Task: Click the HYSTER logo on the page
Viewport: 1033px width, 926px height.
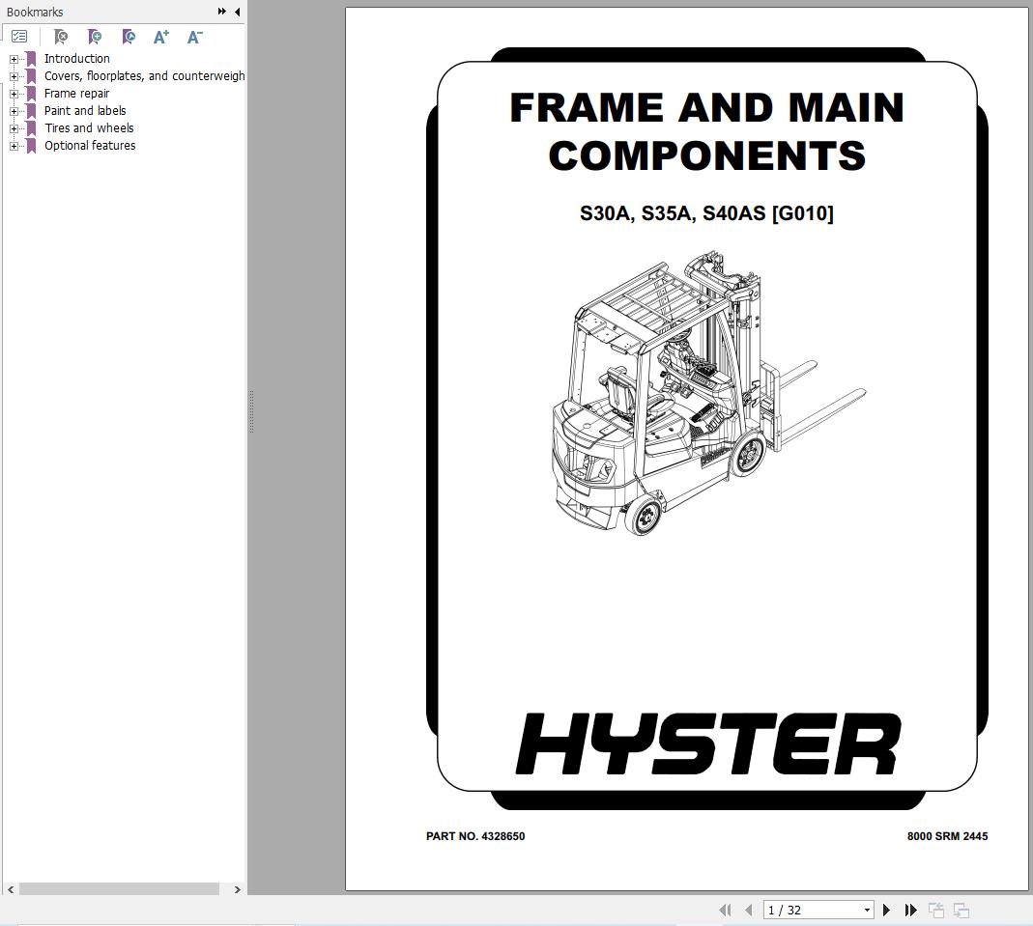Action: pos(708,744)
